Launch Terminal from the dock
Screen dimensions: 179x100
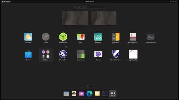coord(105,94)
